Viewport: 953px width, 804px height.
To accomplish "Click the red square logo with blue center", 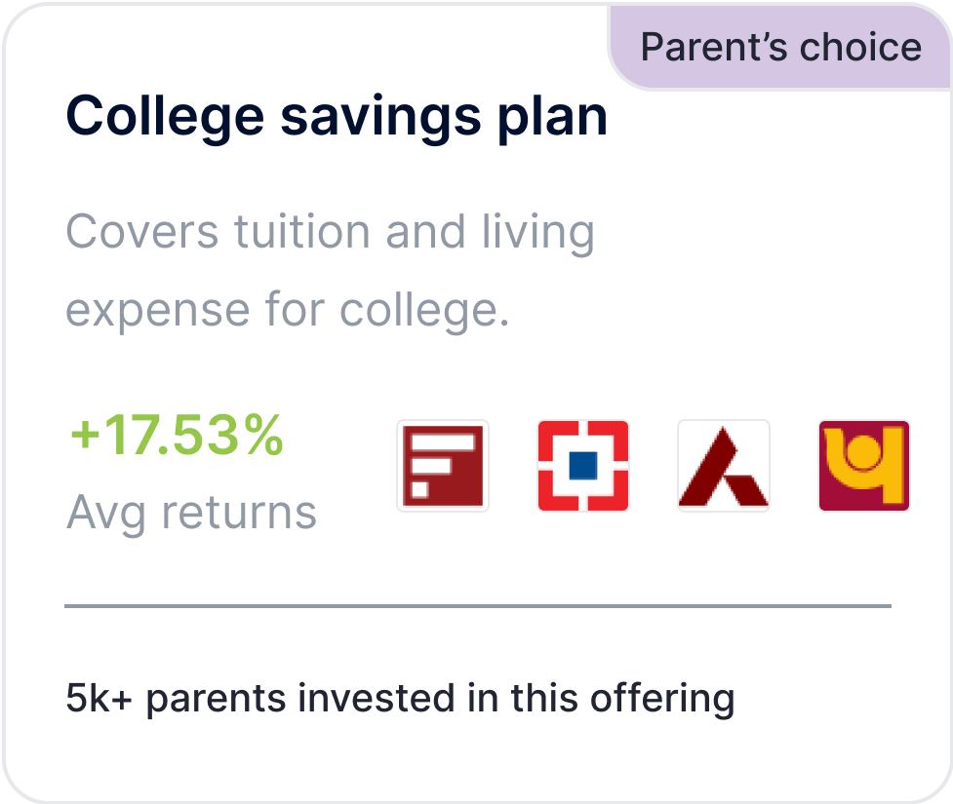I will [x=583, y=467].
